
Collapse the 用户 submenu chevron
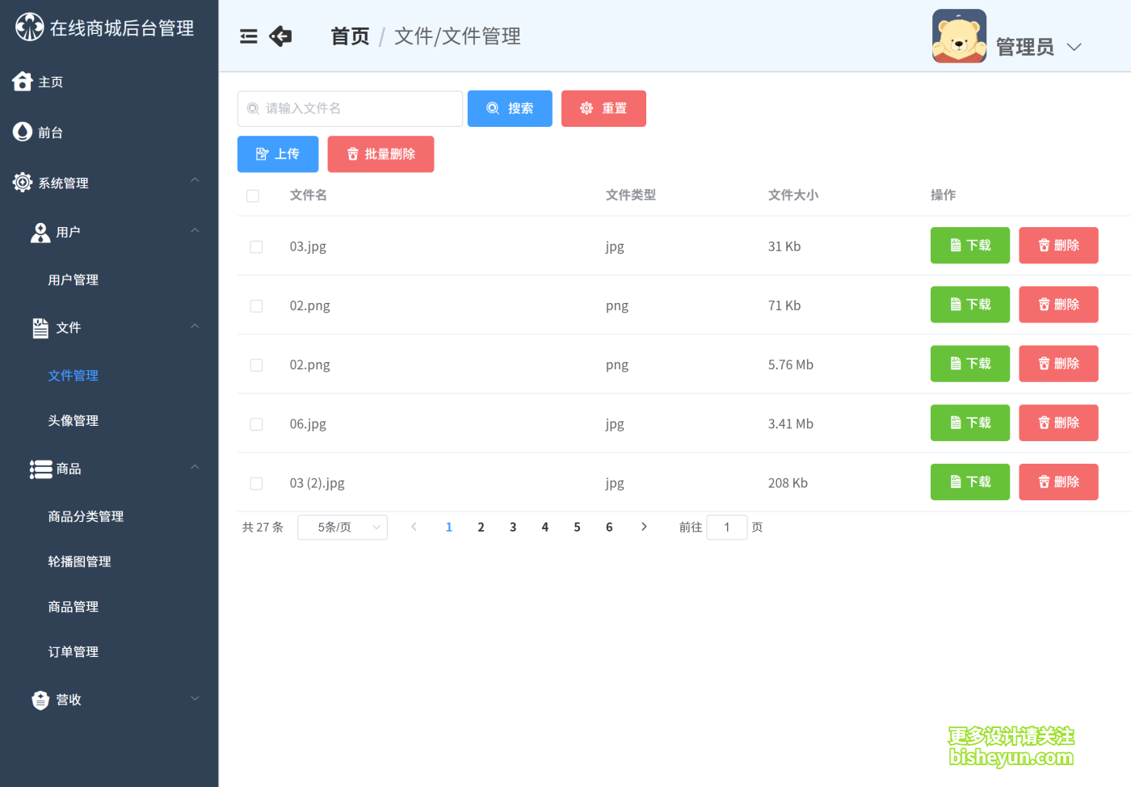point(195,231)
